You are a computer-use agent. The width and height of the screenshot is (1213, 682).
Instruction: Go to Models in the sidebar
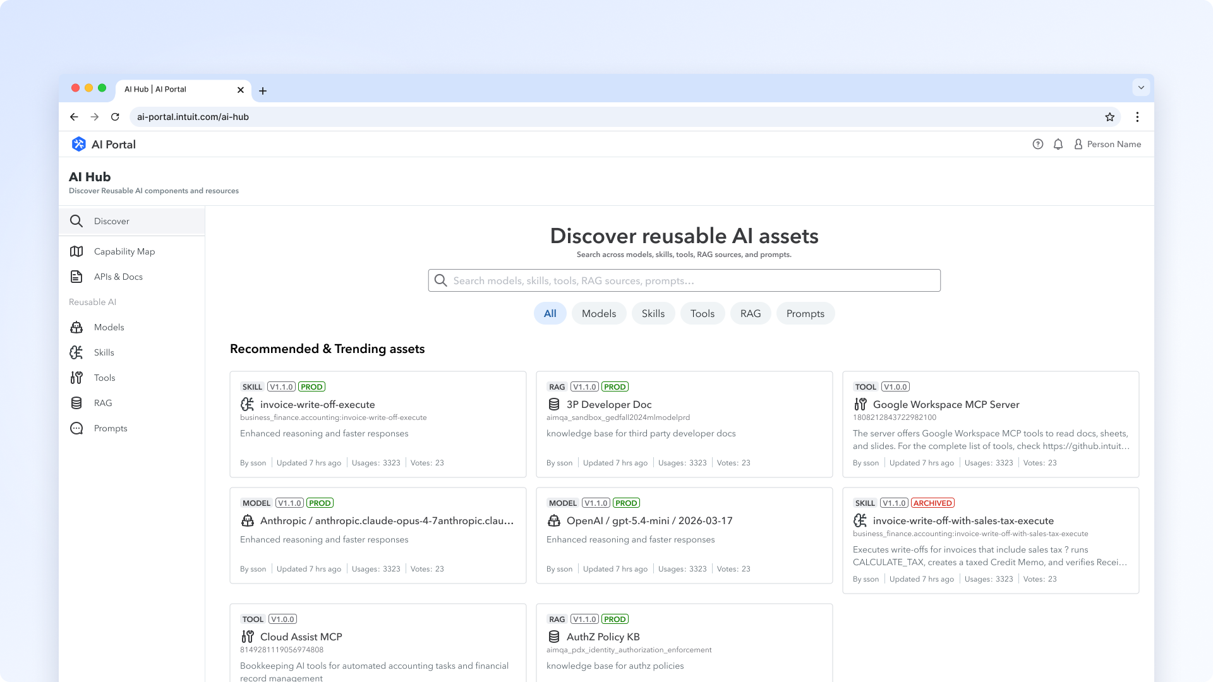click(x=132, y=327)
